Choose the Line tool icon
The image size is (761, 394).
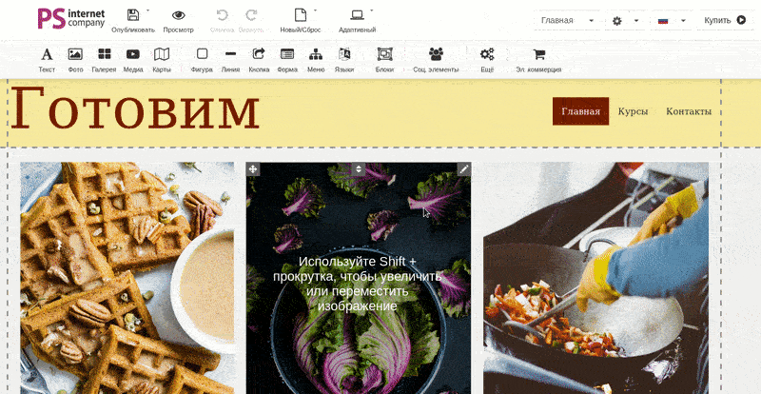point(230,55)
